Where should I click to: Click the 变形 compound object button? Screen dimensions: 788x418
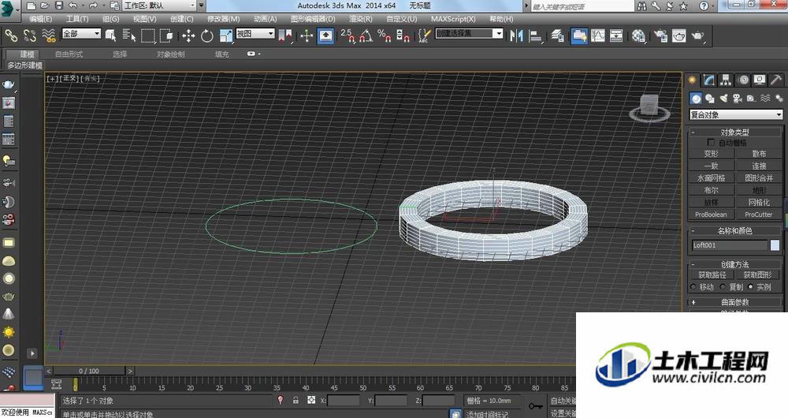711,154
